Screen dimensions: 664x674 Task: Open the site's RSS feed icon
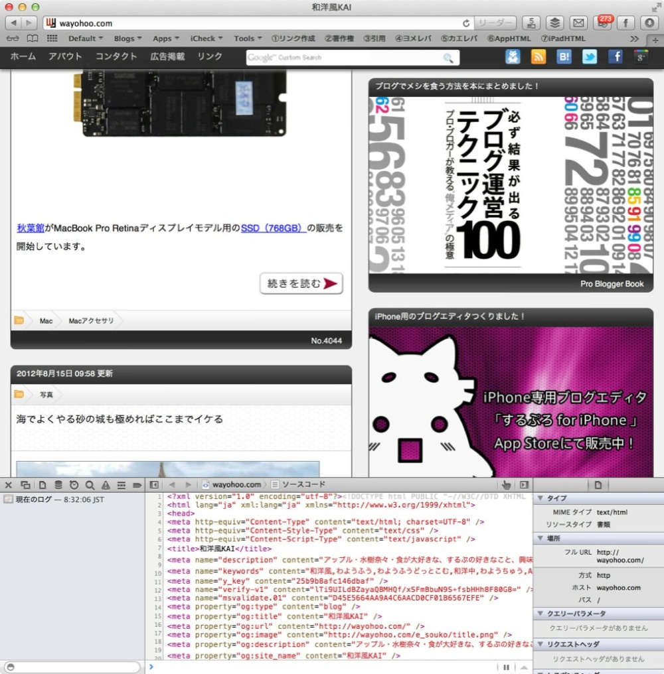pyautogui.click(x=539, y=57)
